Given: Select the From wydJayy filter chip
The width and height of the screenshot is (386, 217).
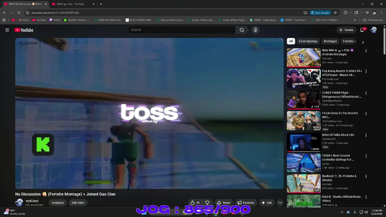Looking at the screenshot, I should pyautogui.click(x=308, y=41).
